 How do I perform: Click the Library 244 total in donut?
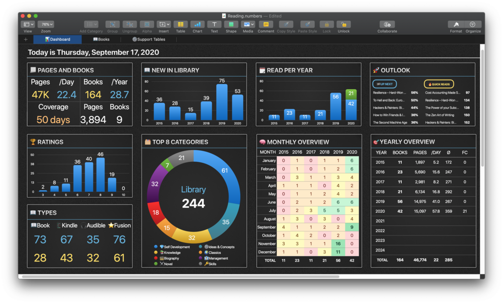(x=193, y=197)
